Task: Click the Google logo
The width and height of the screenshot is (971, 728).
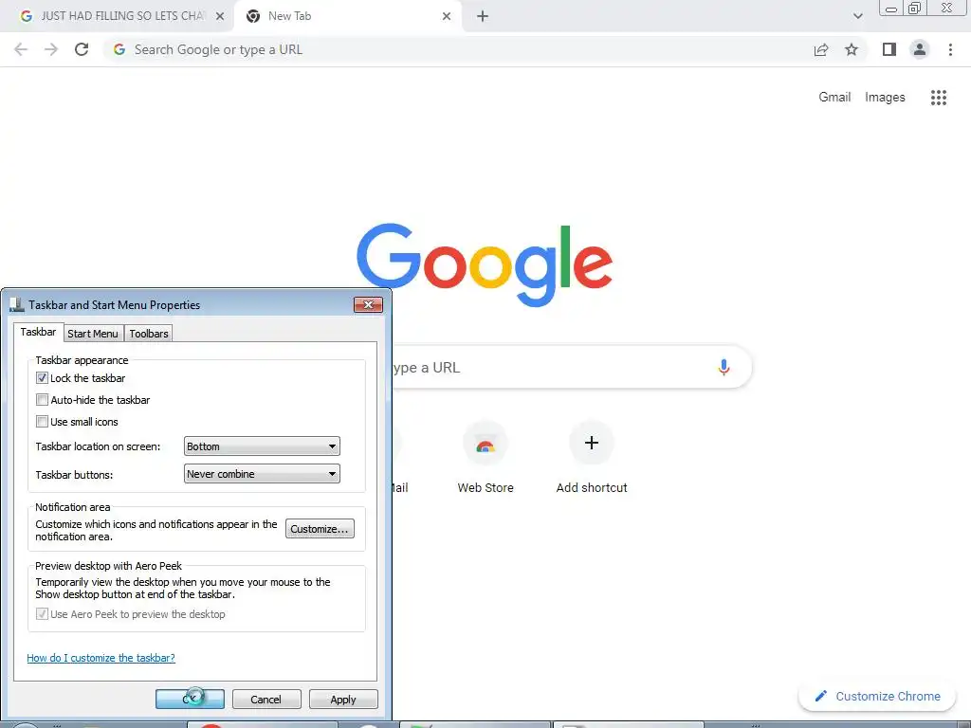Action: pos(485,265)
